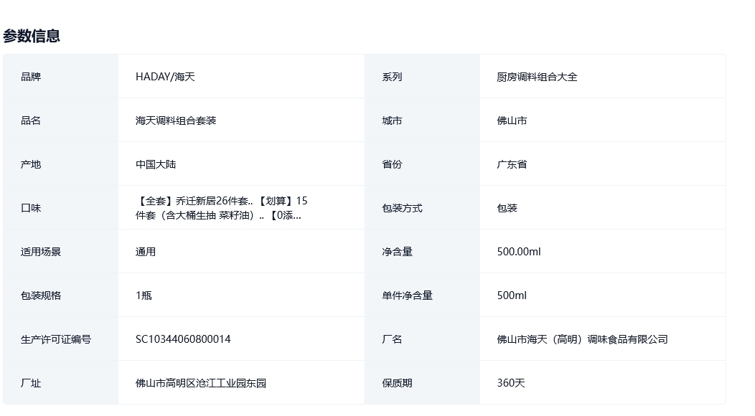Click the 佛山市高明区沧江工业园东园 address
The height and width of the screenshot is (416, 755).
click(x=201, y=384)
